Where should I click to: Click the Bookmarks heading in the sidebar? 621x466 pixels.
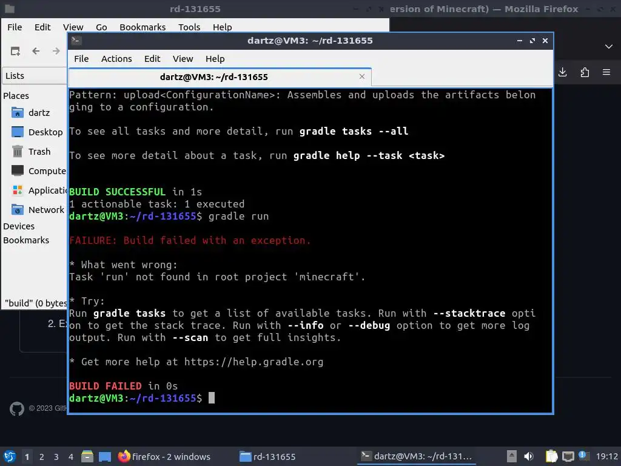click(26, 240)
